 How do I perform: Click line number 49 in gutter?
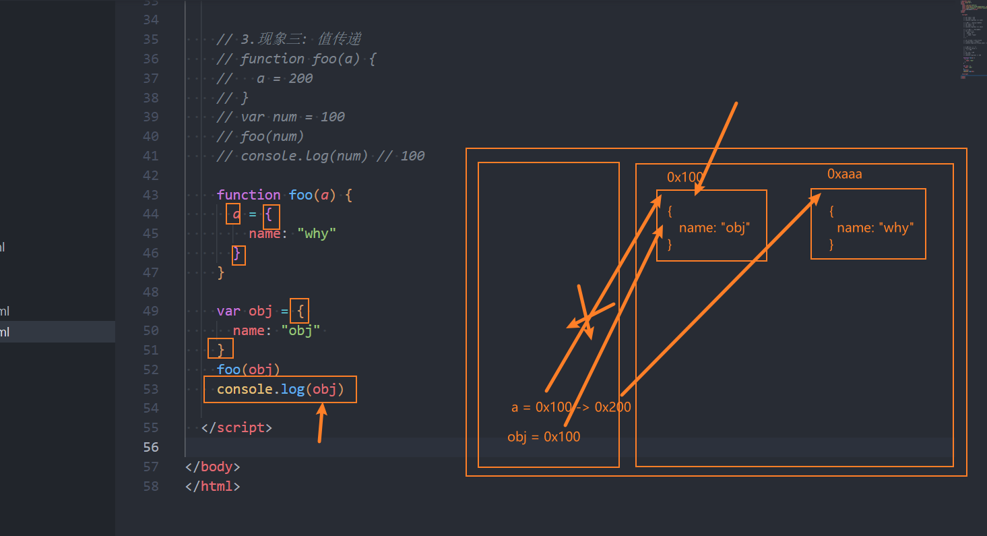point(151,311)
